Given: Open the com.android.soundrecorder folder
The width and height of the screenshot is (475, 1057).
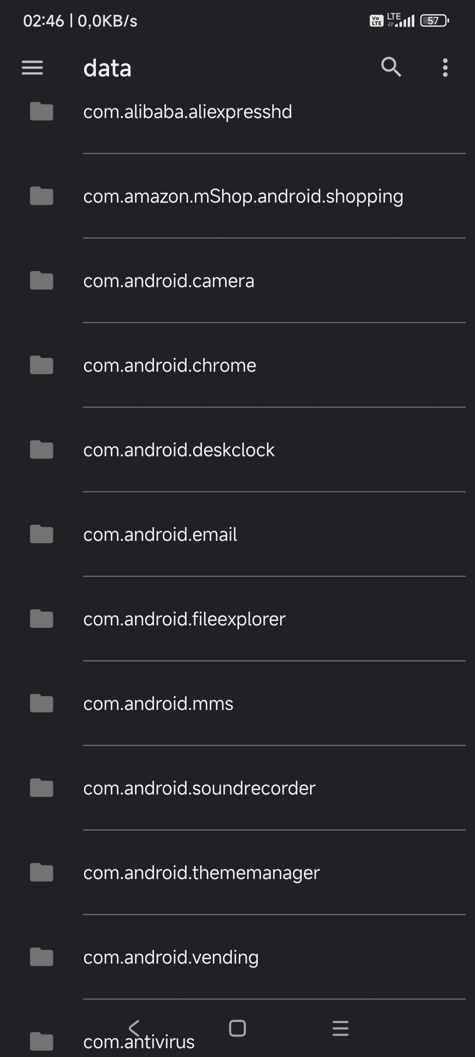Looking at the screenshot, I should pos(199,788).
